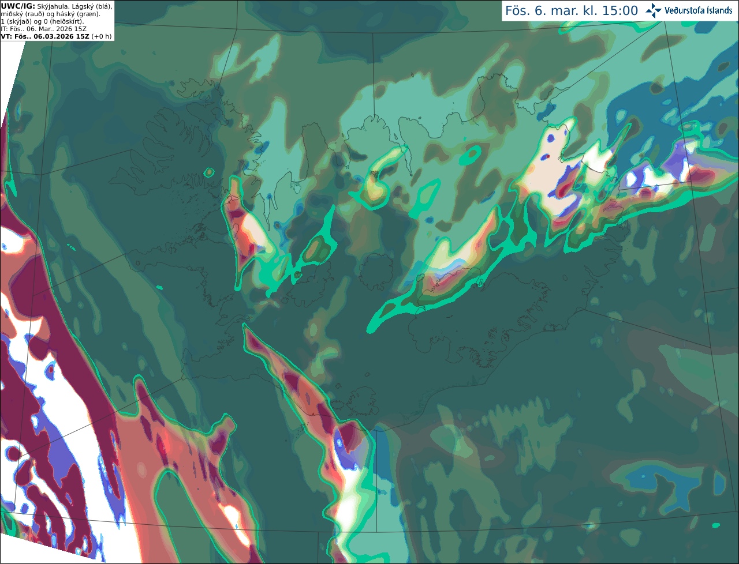Click the 'miðský (rauð) og háský (græn).' legend line
The height and width of the screenshot is (564, 739).
coord(50,14)
